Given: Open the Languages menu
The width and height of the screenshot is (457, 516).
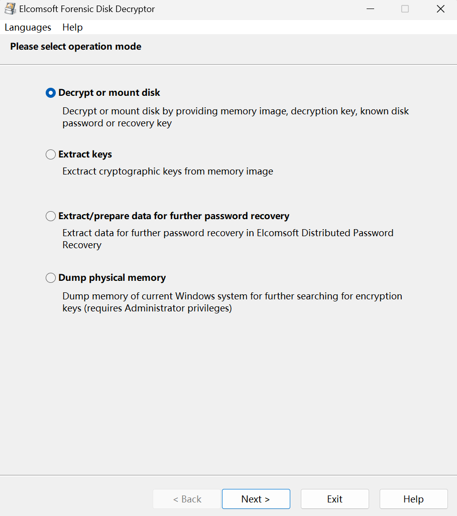Looking at the screenshot, I should [x=28, y=27].
